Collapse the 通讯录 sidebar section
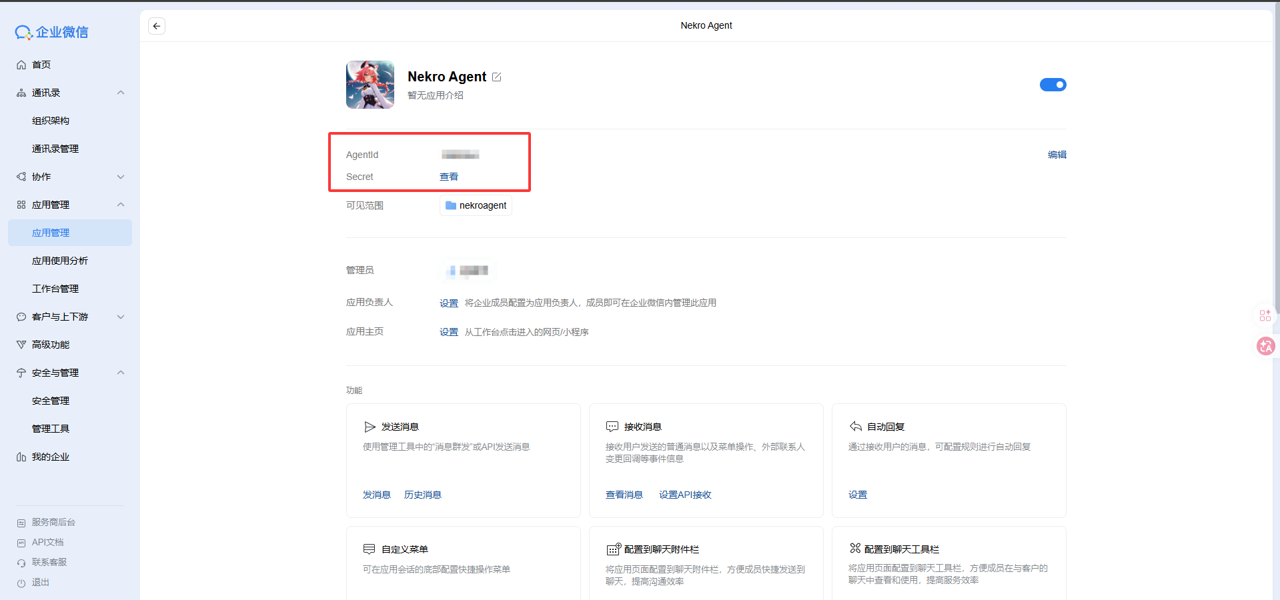The width and height of the screenshot is (1280, 600). click(121, 93)
